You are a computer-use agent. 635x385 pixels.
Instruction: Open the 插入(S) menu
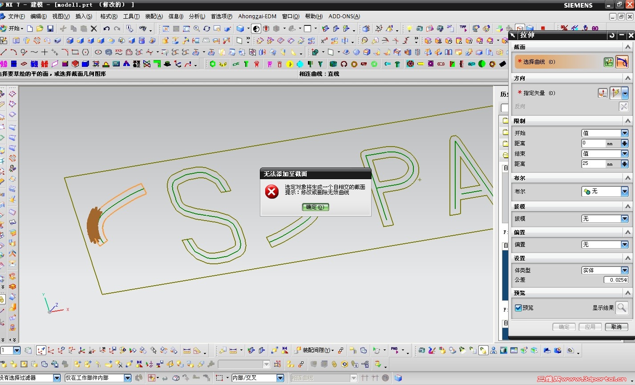tap(84, 16)
